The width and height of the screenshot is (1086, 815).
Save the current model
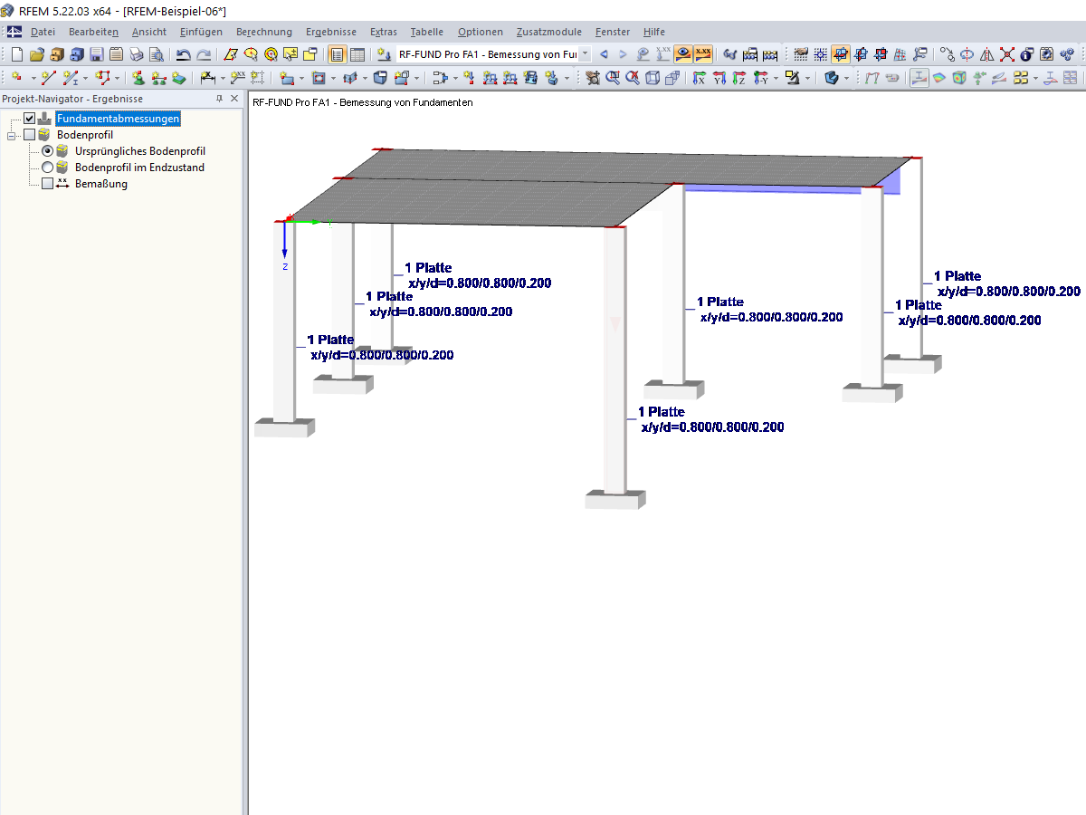point(97,54)
